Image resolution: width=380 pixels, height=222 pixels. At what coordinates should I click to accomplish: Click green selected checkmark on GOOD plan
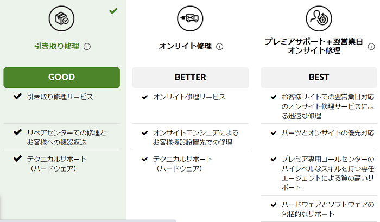coord(113,11)
